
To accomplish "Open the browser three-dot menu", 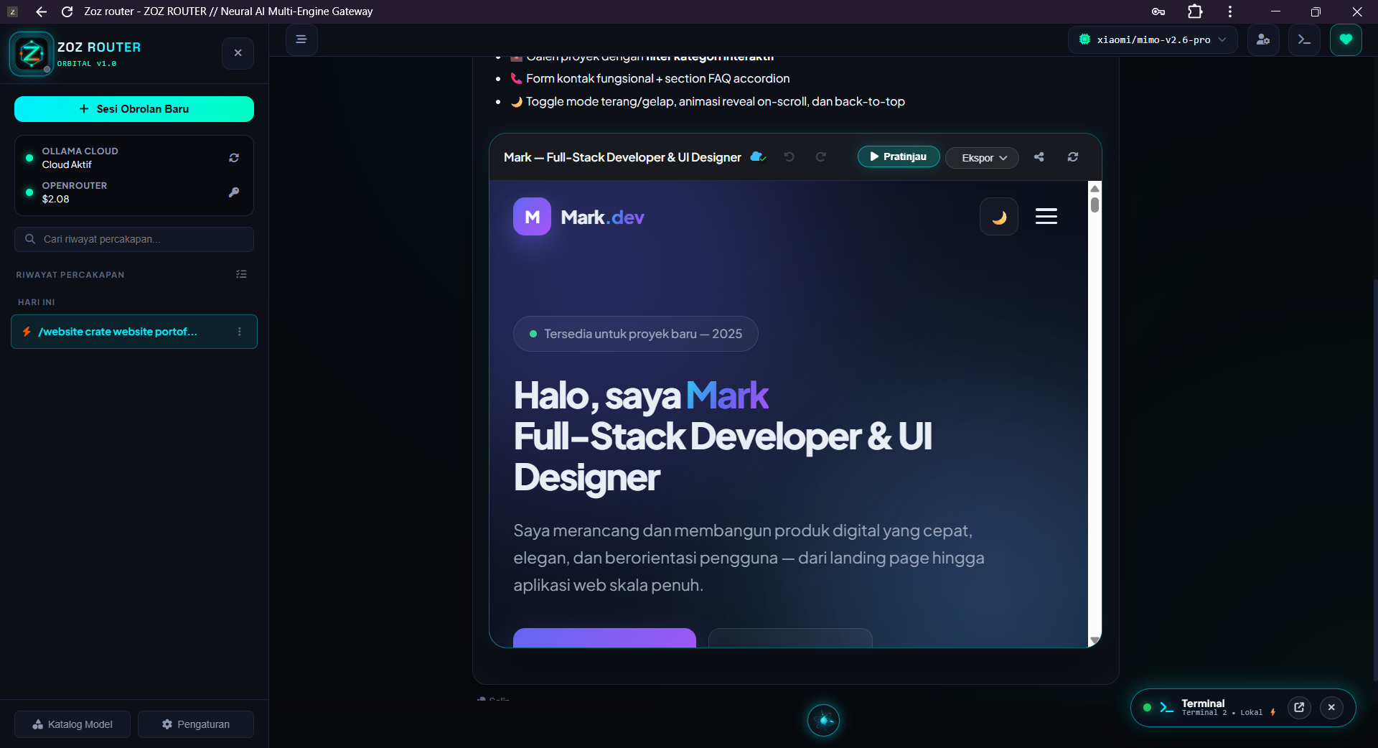I will (x=1230, y=11).
